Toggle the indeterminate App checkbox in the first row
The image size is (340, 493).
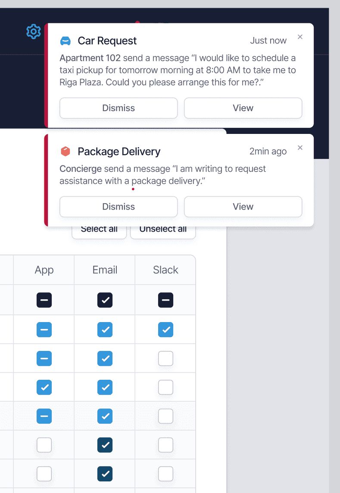[x=44, y=300]
